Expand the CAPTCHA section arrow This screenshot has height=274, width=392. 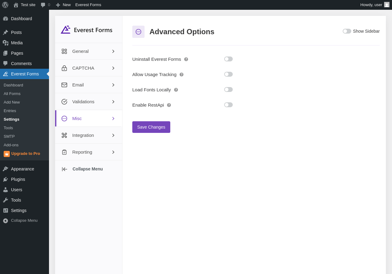click(x=113, y=68)
